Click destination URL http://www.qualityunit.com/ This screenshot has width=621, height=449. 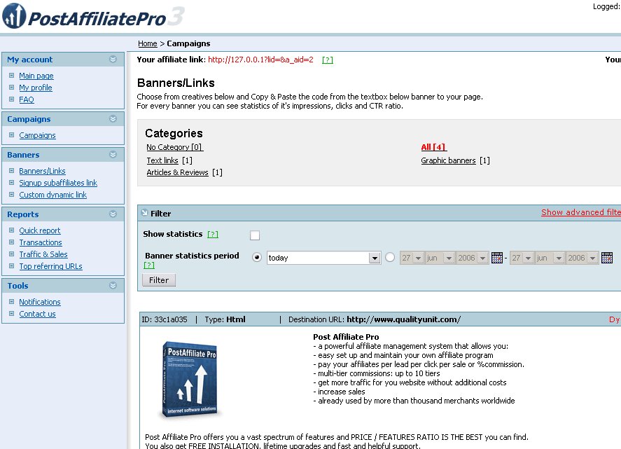click(403, 319)
